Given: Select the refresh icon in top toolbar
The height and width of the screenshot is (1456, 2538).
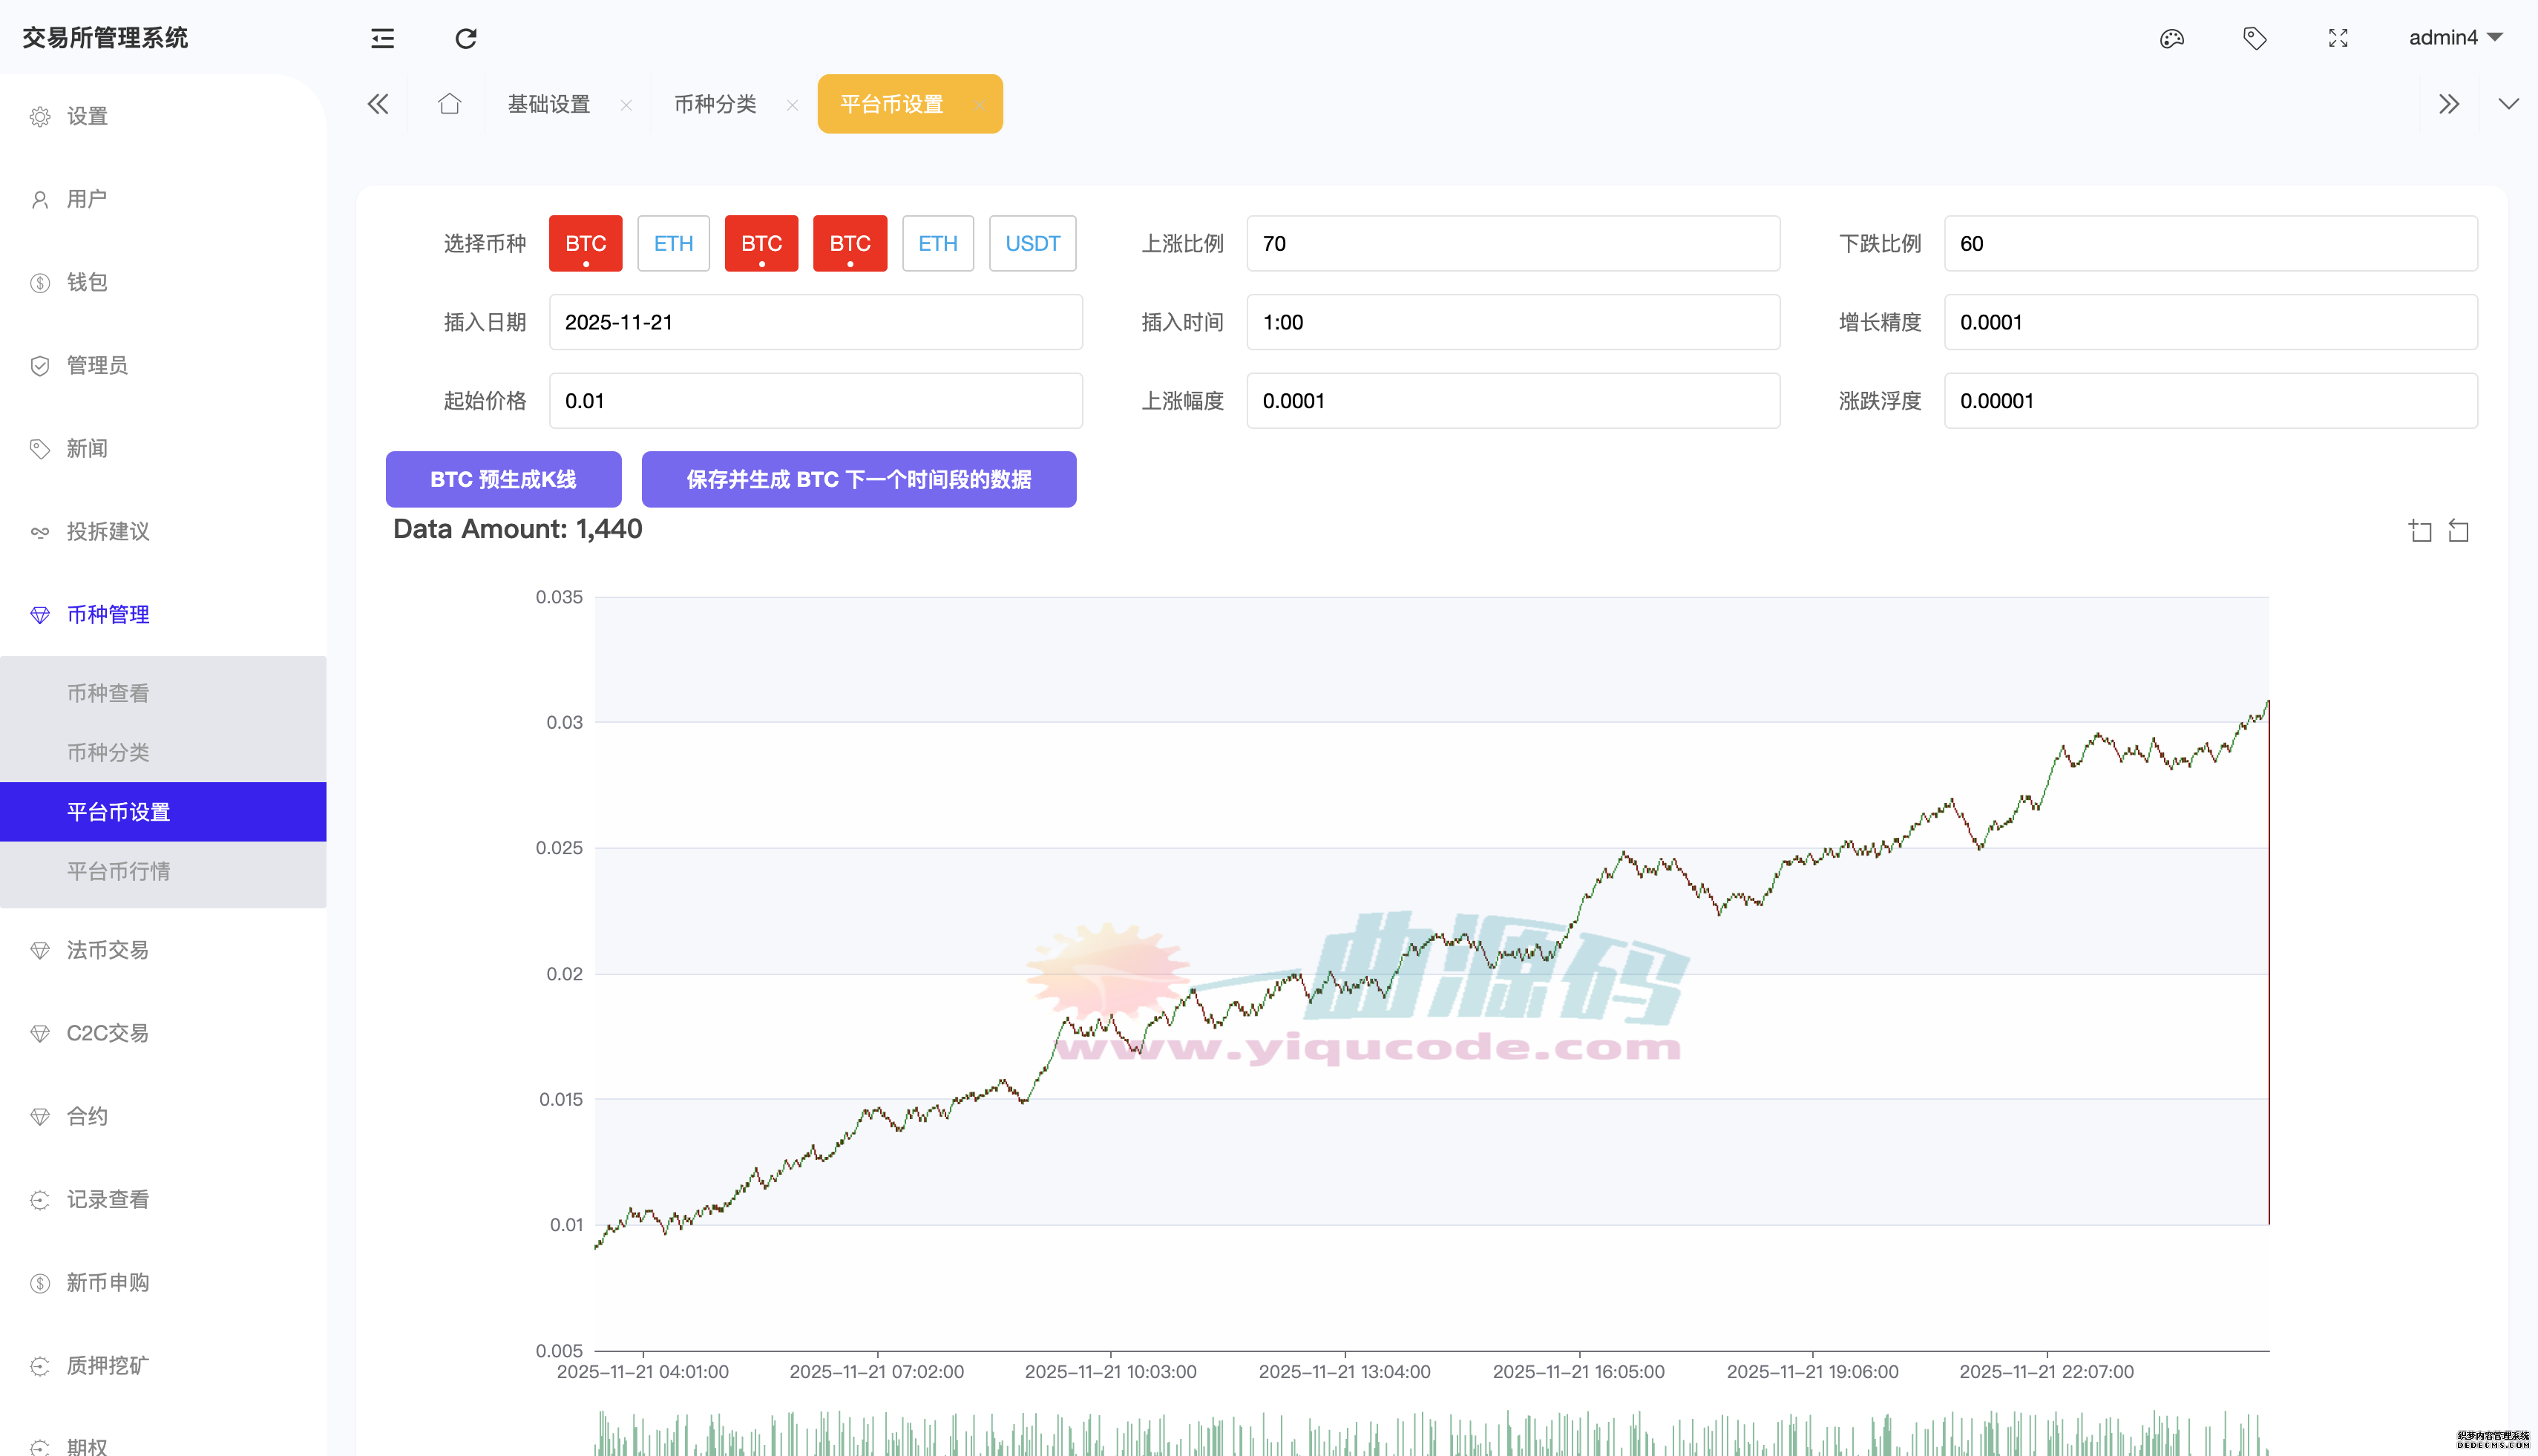Looking at the screenshot, I should pyautogui.click(x=466, y=38).
